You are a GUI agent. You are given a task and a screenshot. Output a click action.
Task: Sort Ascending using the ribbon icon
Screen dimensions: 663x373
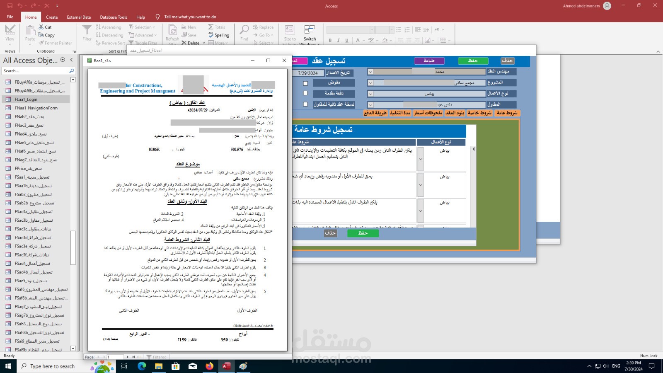point(98,27)
